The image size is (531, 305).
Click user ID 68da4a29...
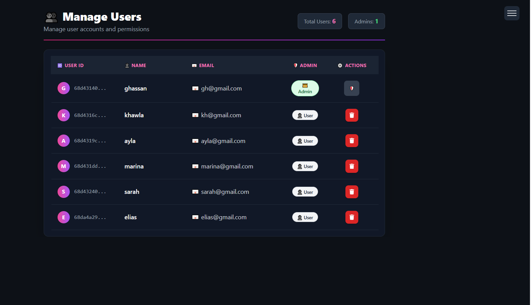point(90,217)
